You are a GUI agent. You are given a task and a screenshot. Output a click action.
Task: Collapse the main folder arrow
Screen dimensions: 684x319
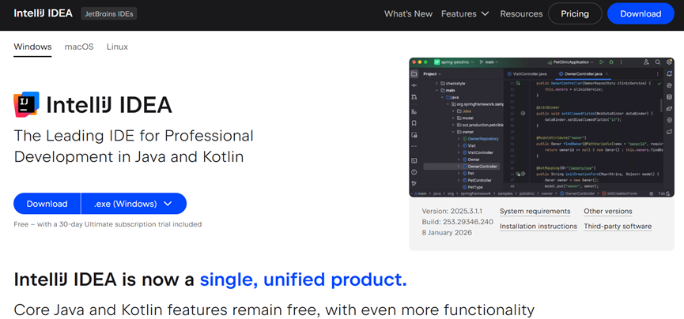[x=436, y=91]
